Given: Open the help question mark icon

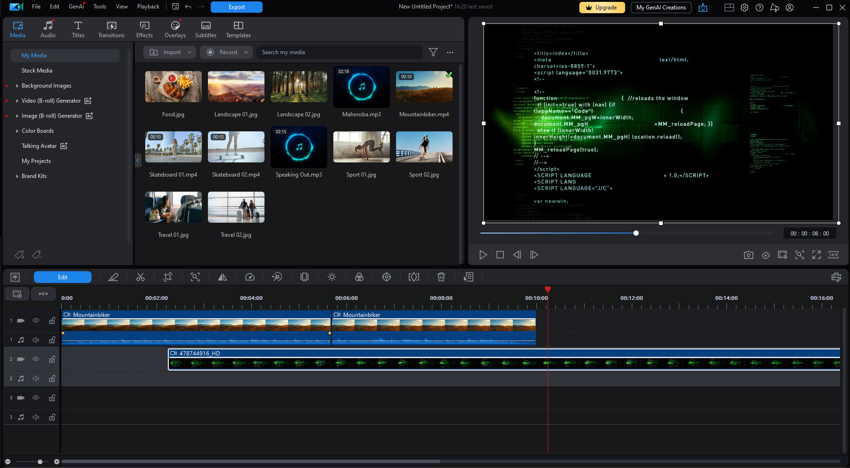Looking at the screenshot, I should [x=759, y=8].
